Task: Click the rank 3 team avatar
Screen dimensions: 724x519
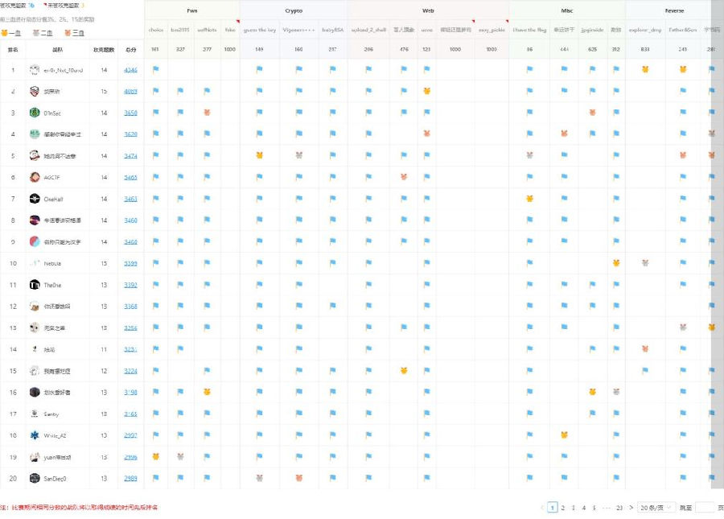Action: click(x=35, y=112)
